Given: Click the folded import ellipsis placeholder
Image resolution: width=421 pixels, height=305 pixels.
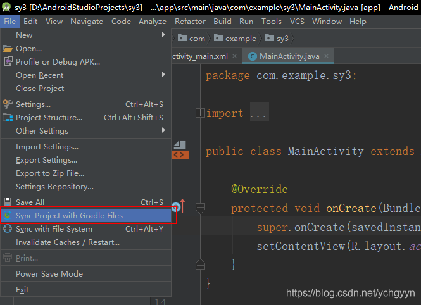Looking at the screenshot, I should (259, 111).
